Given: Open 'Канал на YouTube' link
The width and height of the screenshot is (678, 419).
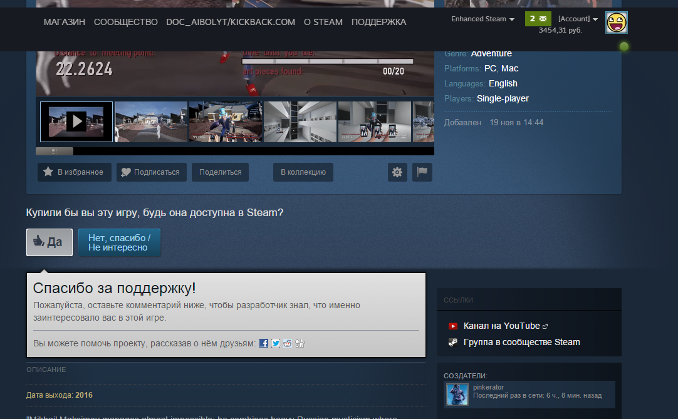Looking at the screenshot, I should click(501, 326).
